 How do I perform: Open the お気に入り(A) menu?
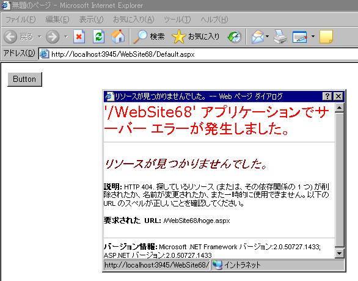134,20
